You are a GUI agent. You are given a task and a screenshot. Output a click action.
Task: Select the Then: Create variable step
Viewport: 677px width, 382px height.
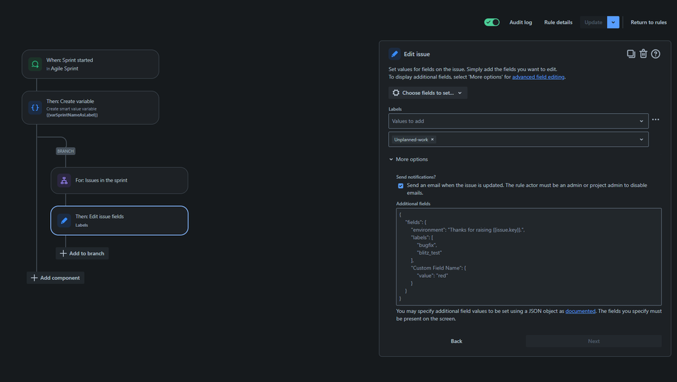pos(90,108)
